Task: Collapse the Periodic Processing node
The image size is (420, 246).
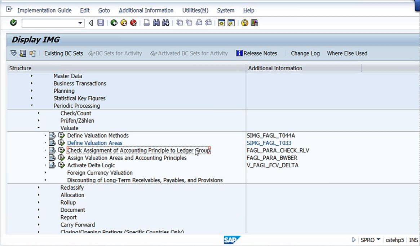Action: click(x=32, y=106)
